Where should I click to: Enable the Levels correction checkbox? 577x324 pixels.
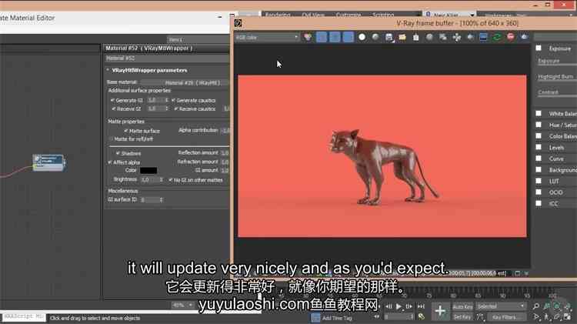click(x=539, y=147)
